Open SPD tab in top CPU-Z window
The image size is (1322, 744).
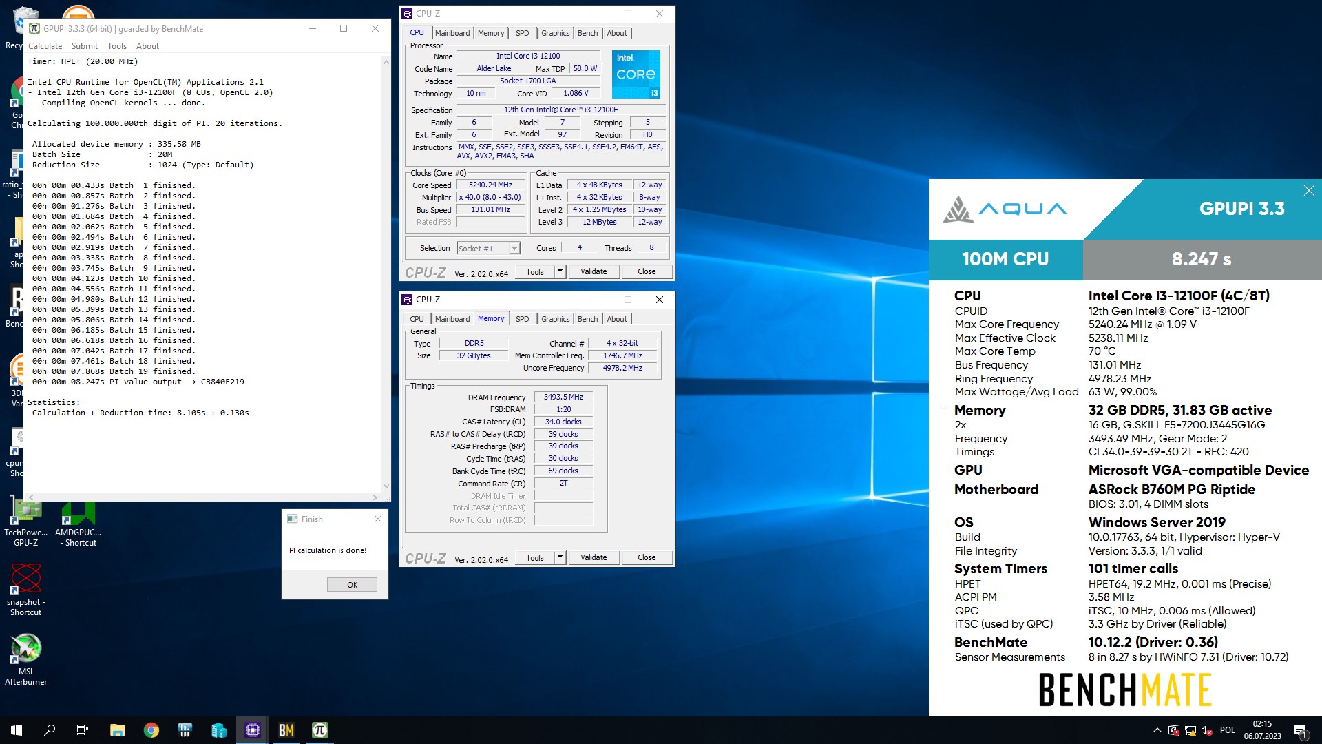[523, 33]
